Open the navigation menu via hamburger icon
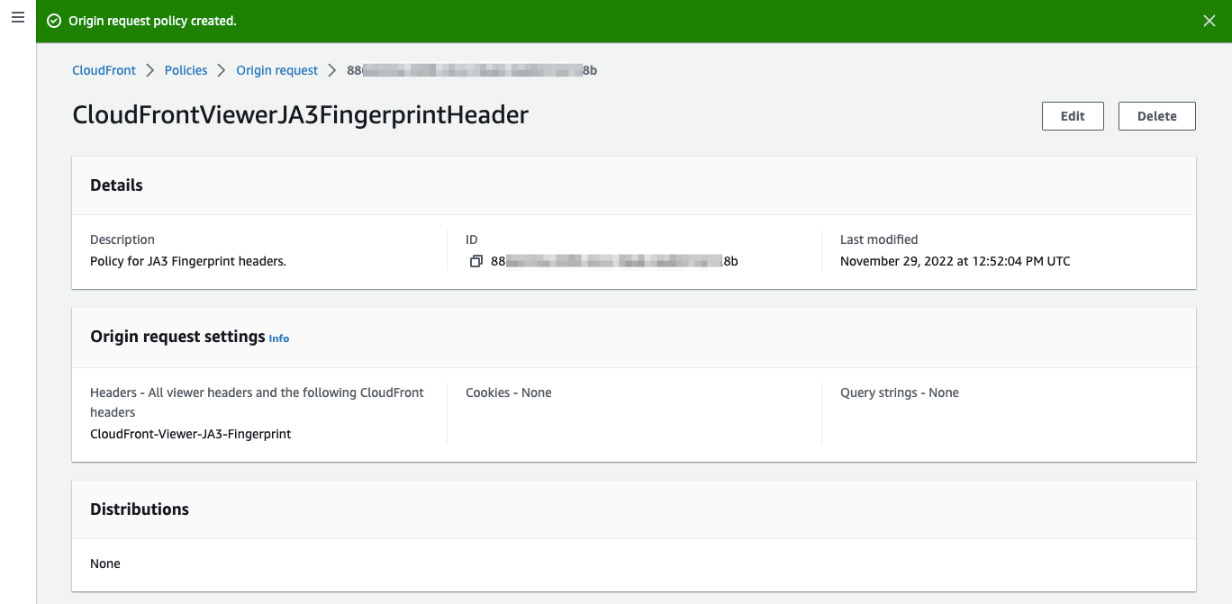The image size is (1232, 604). pyautogui.click(x=17, y=17)
